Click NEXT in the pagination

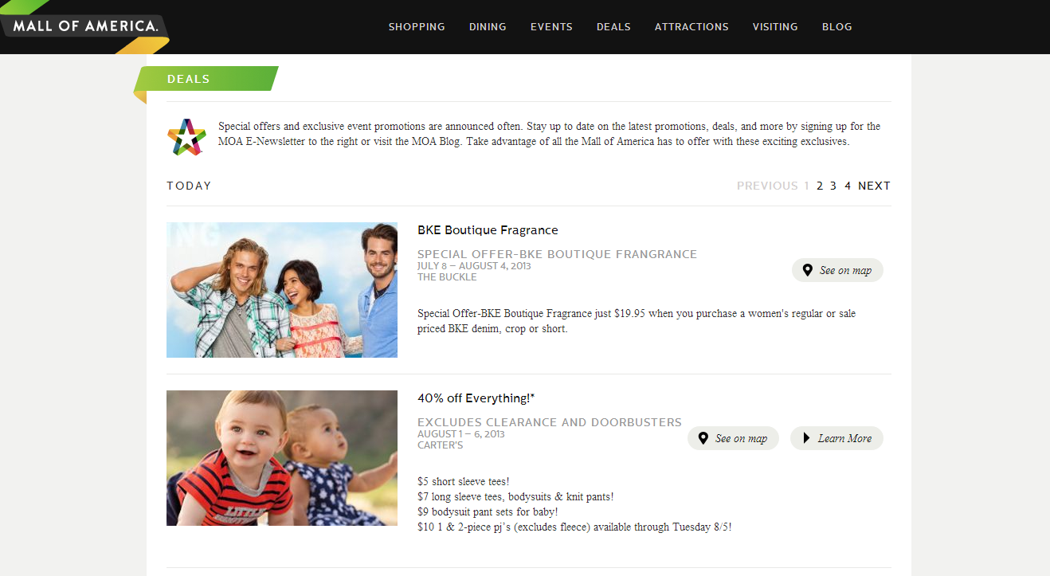pos(874,186)
